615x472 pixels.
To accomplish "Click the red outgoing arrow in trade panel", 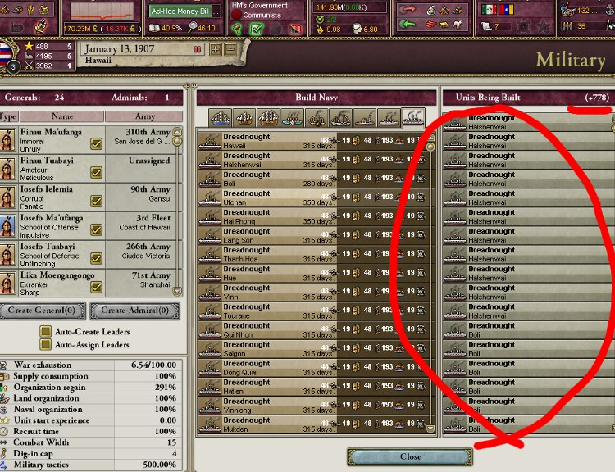I will (408, 10).
